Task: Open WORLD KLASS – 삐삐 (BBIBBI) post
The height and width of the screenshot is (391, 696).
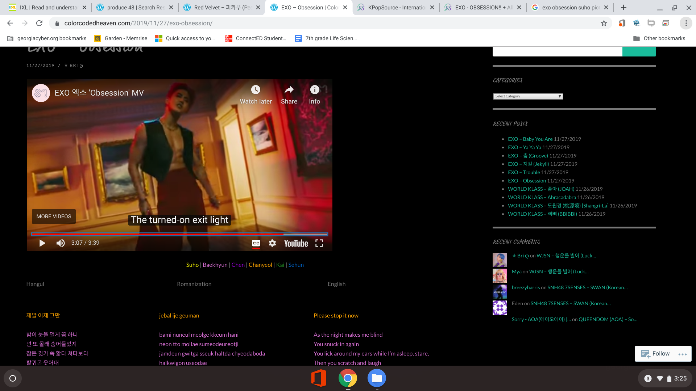Action: tap(542, 214)
